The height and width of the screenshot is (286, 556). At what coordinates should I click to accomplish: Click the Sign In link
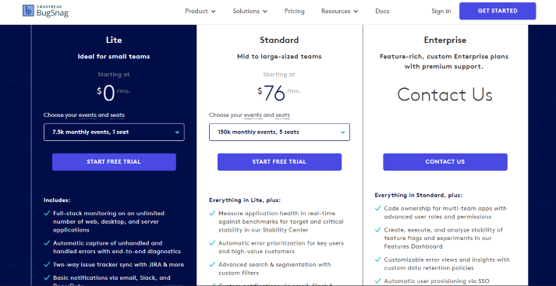click(x=441, y=12)
